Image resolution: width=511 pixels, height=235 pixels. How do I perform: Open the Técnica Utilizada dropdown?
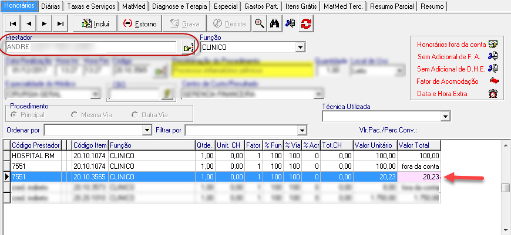click(x=445, y=117)
